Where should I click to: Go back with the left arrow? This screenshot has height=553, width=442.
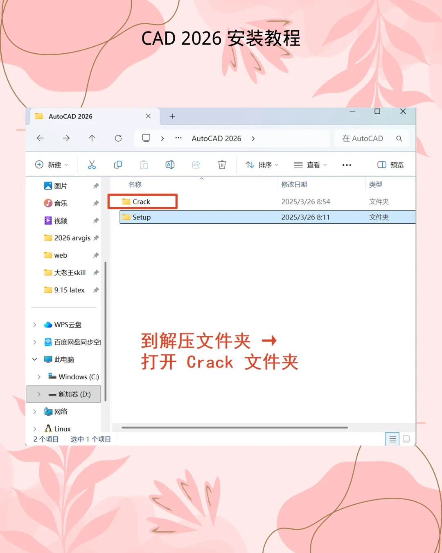pyautogui.click(x=40, y=138)
